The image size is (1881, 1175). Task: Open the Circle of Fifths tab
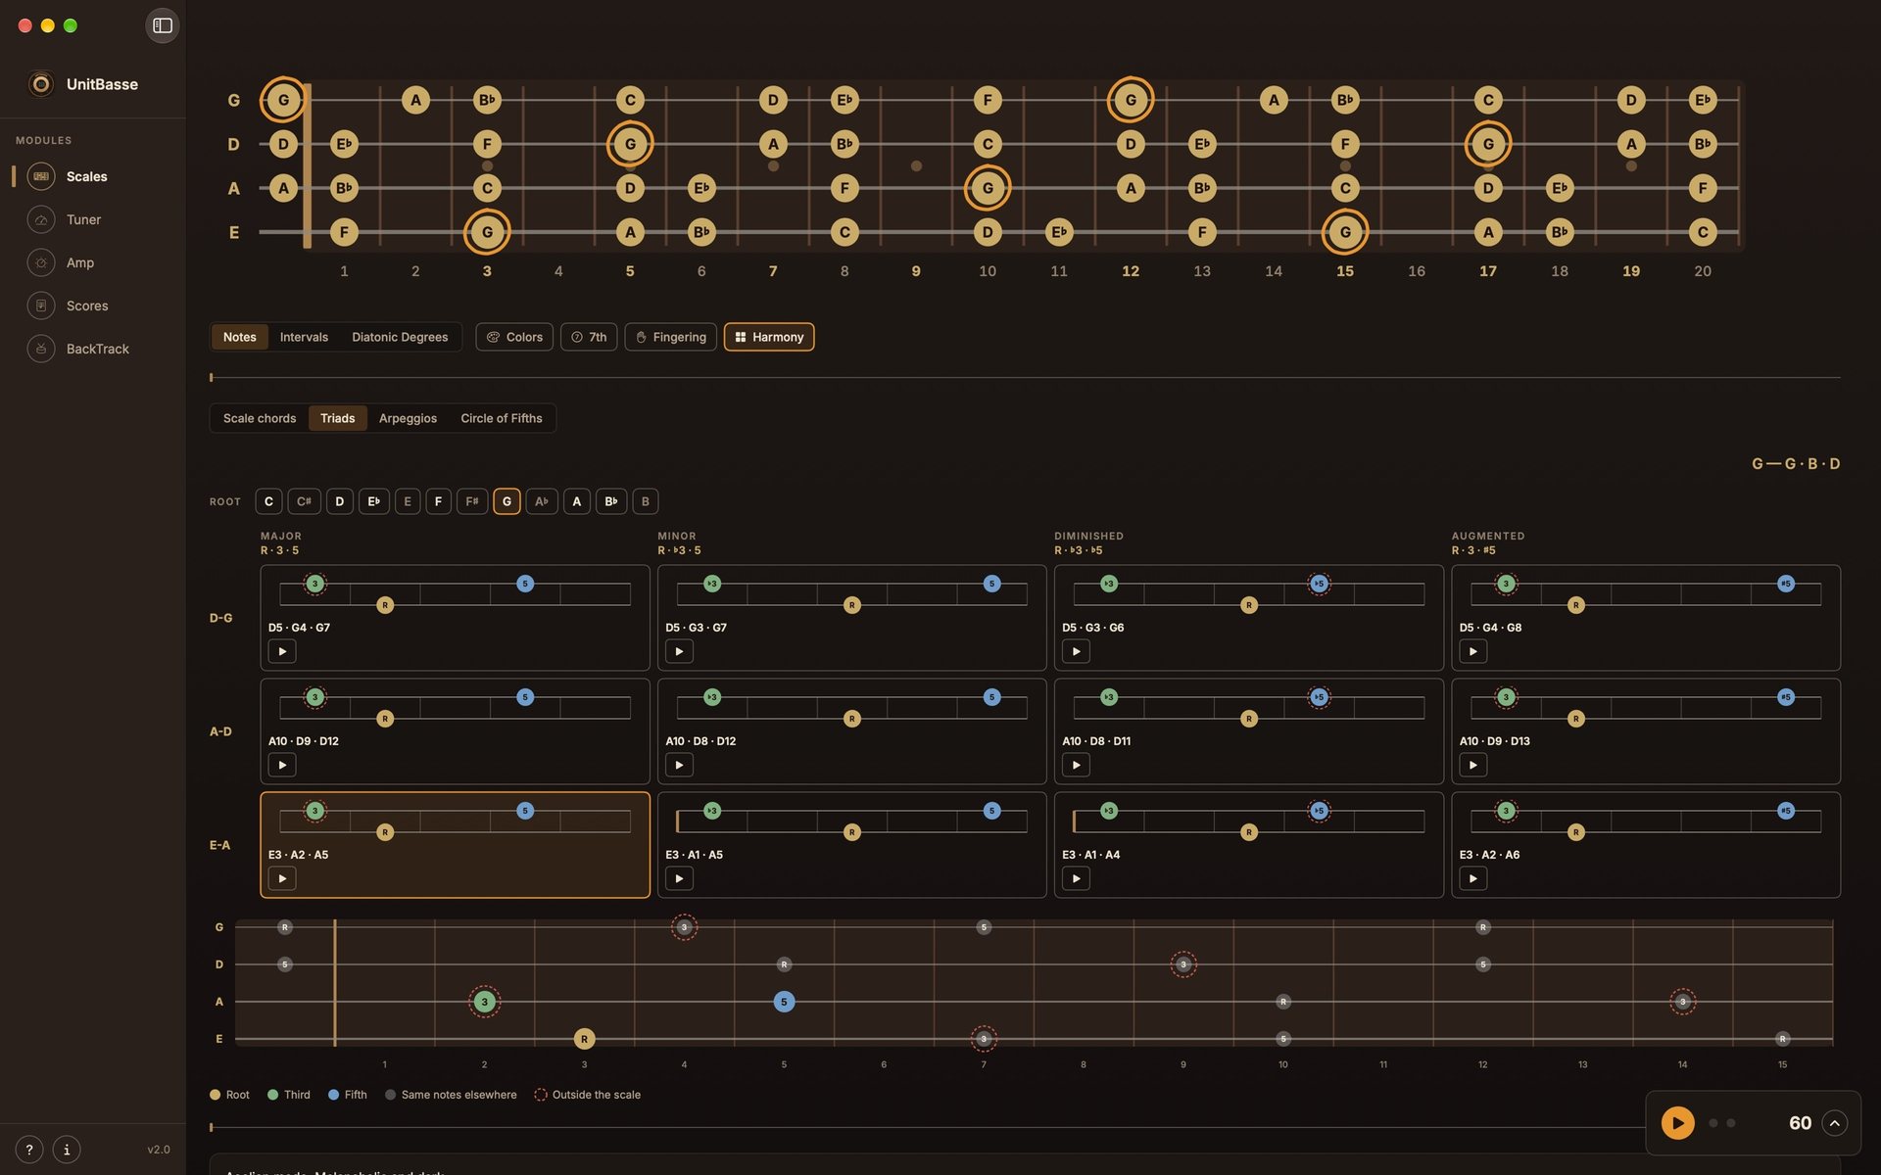pyautogui.click(x=502, y=418)
